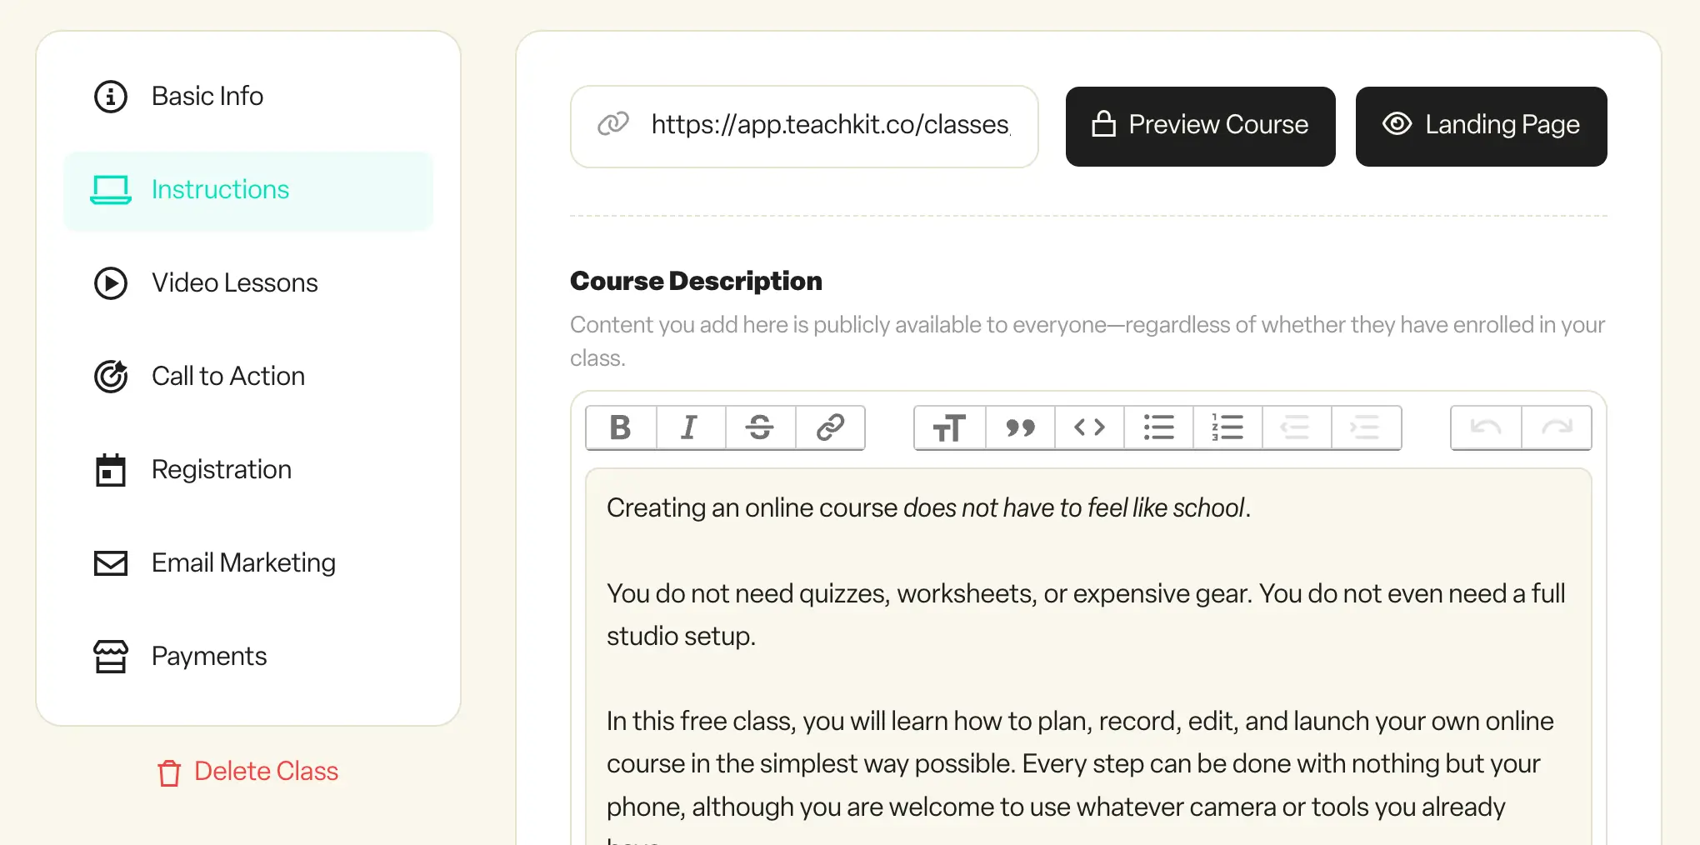Click the Preview Course button

click(1200, 126)
